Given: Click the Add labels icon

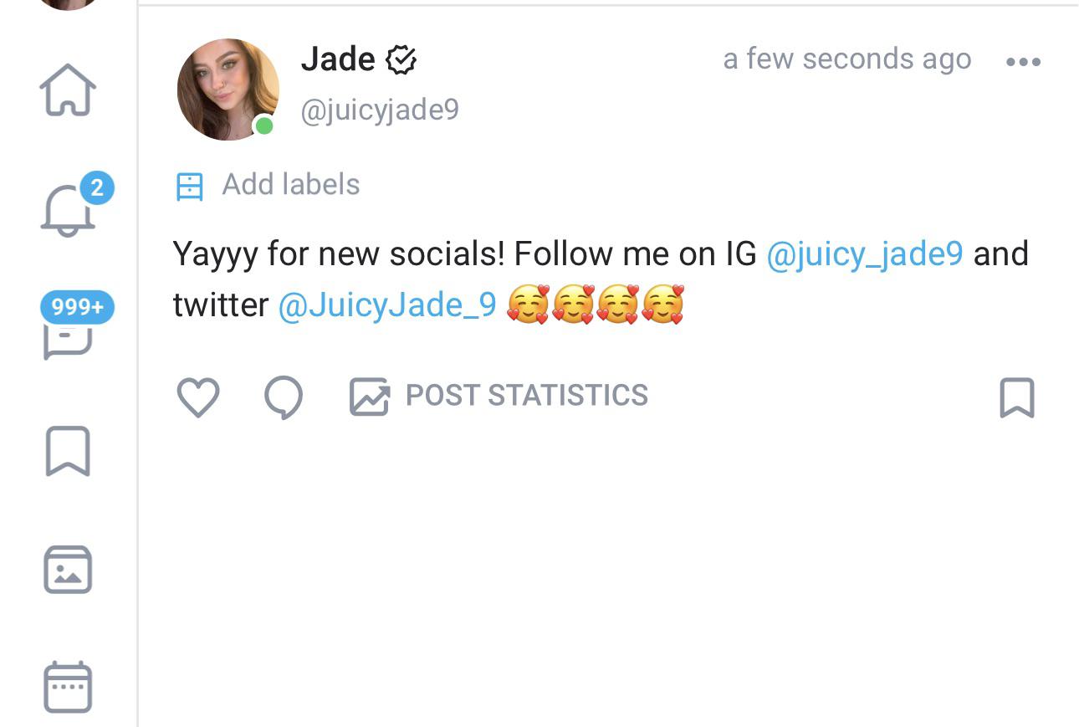Looking at the screenshot, I should pyautogui.click(x=191, y=185).
